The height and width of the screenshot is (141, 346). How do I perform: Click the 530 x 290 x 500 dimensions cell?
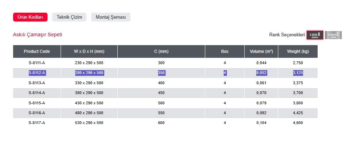pyautogui.click(x=89, y=123)
